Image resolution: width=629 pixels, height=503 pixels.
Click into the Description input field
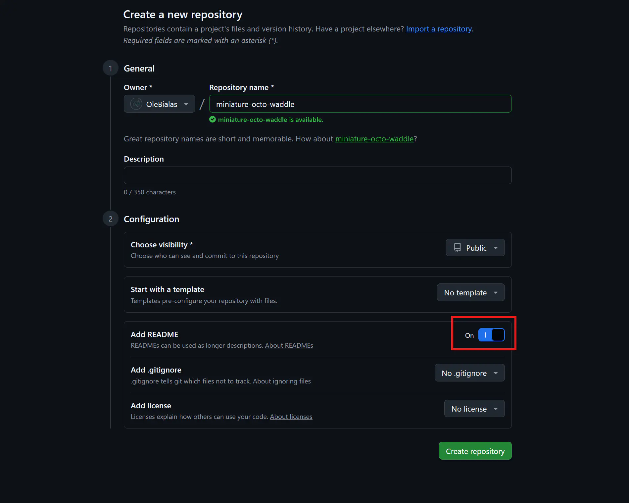tap(317, 175)
